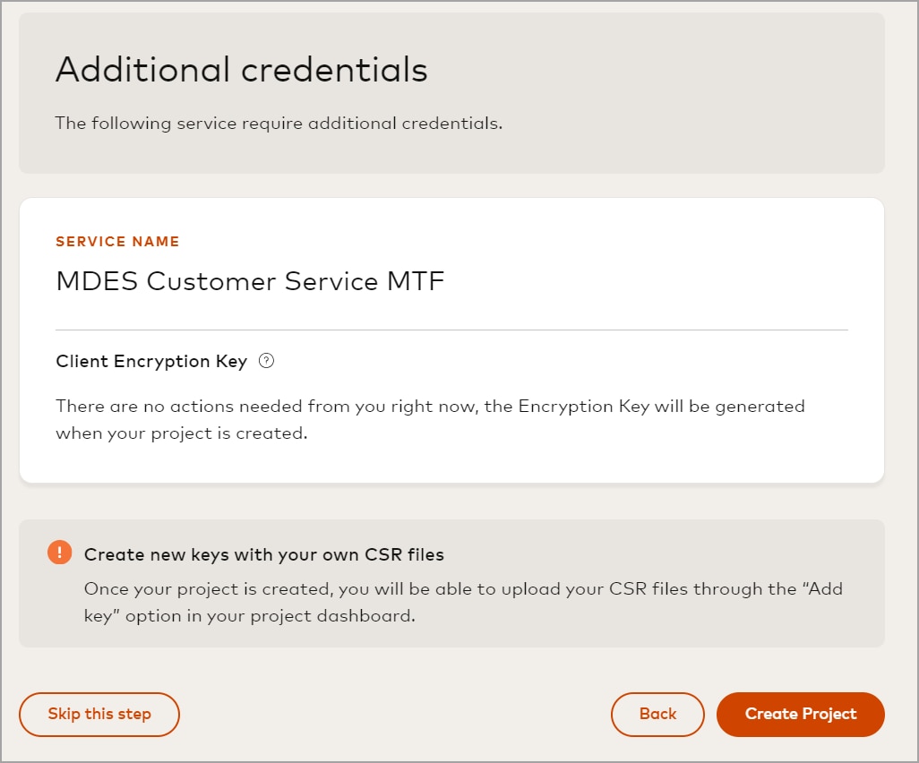Click the help icon beside Client Encryption Key
The height and width of the screenshot is (763, 919).
click(x=265, y=361)
